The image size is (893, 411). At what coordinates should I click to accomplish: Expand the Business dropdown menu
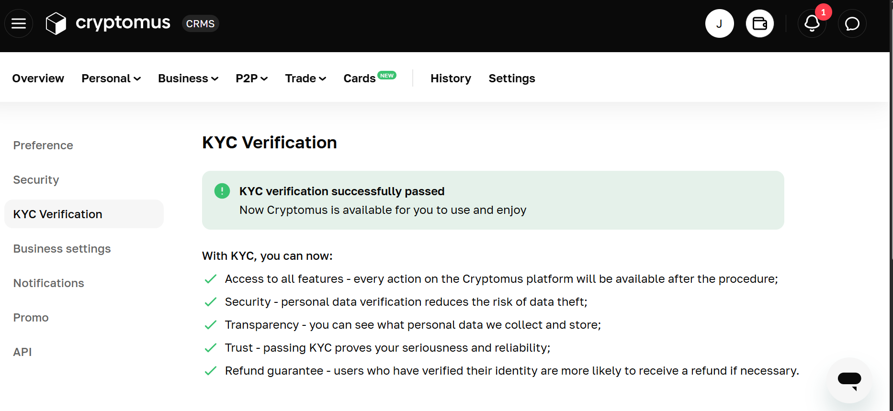(188, 78)
